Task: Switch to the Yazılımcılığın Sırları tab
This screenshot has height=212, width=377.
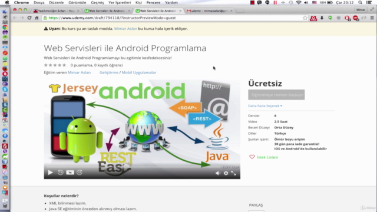Action: point(57,11)
